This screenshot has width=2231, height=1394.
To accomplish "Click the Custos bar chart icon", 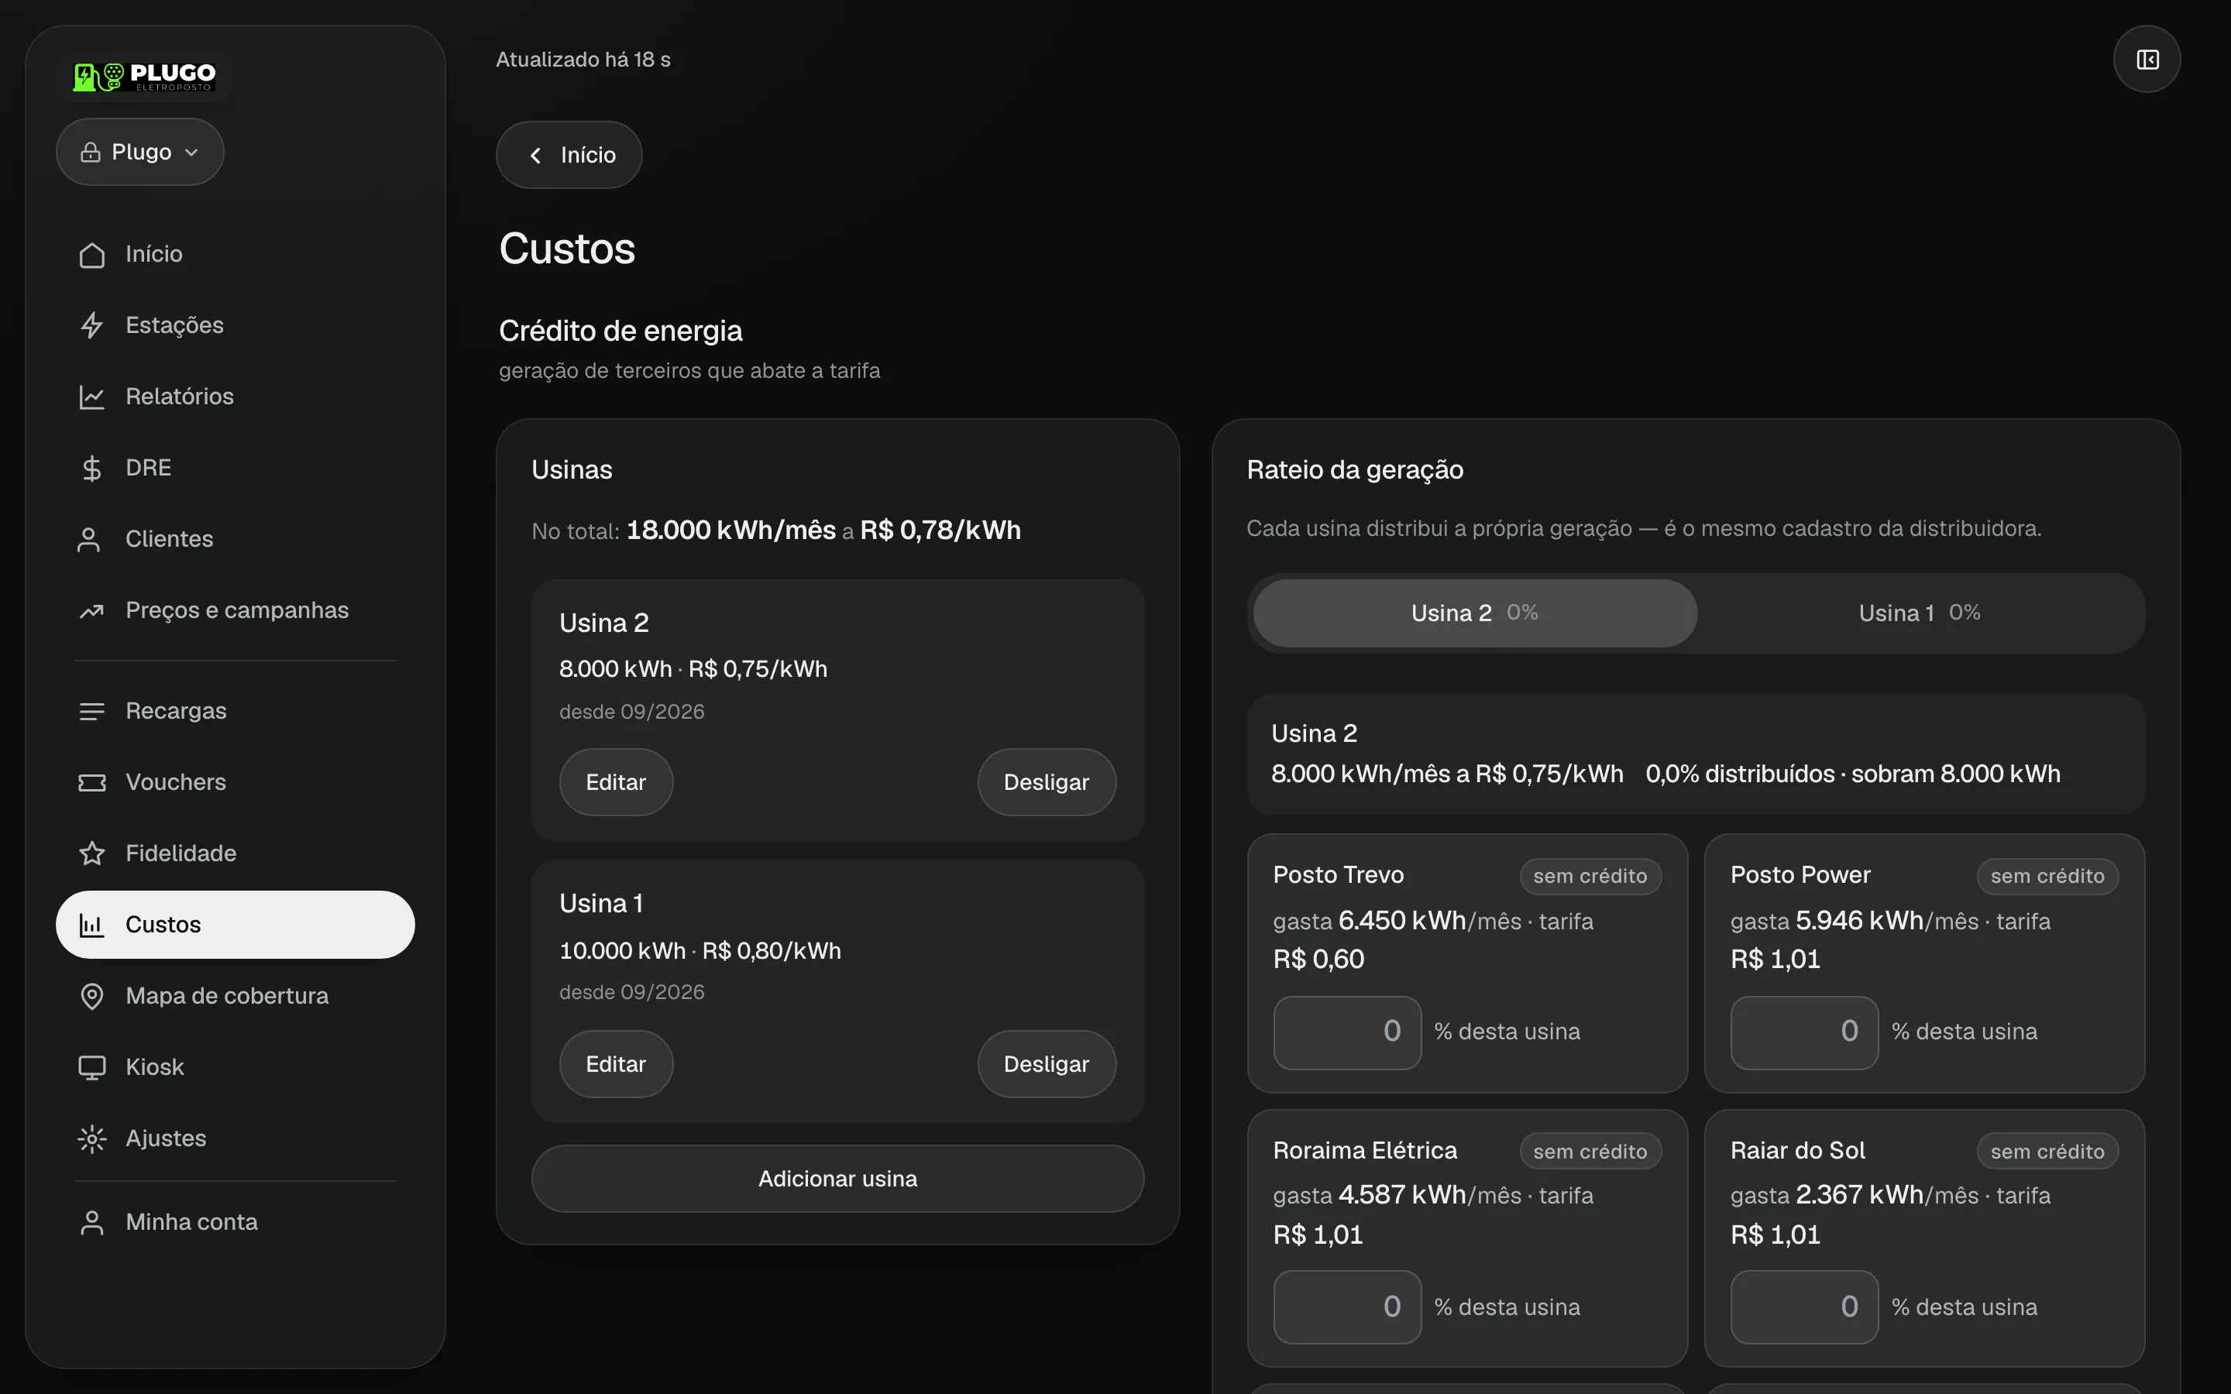I will [91, 925].
